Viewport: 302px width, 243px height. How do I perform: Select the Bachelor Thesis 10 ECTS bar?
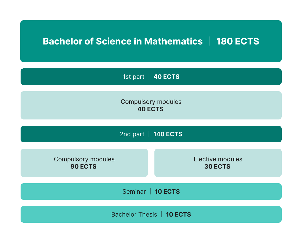(x=151, y=214)
